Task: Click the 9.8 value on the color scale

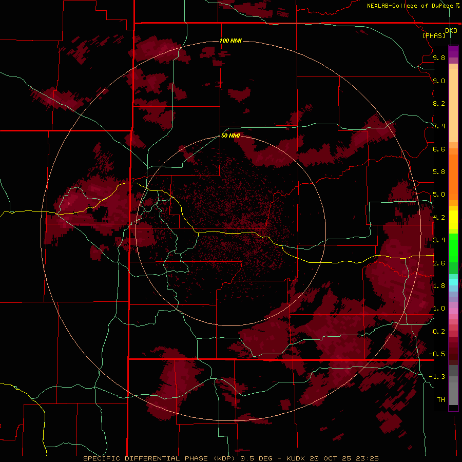Action: [x=439, y=58]
